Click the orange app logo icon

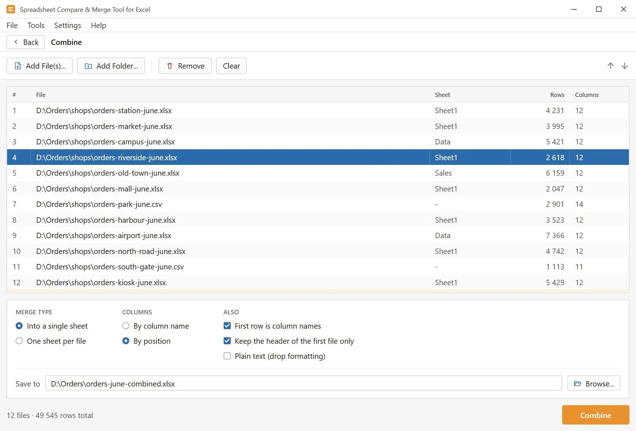11,9
